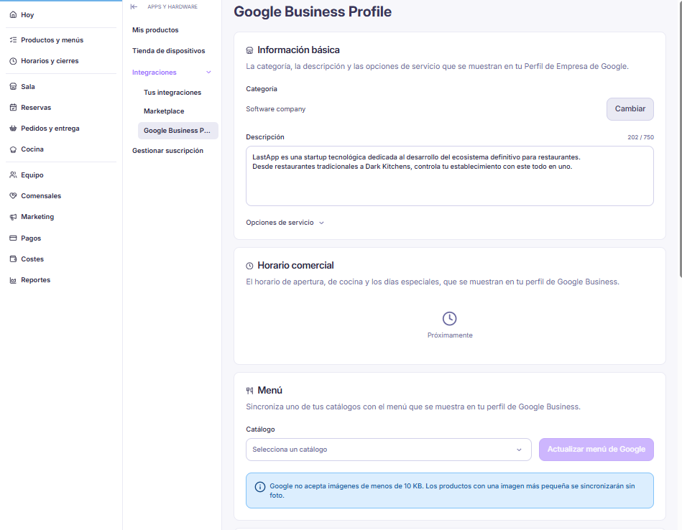Viewport: 682px width, 530px height.
Task: Collapse the Integraciones section chevron
Action: (209, 72)
